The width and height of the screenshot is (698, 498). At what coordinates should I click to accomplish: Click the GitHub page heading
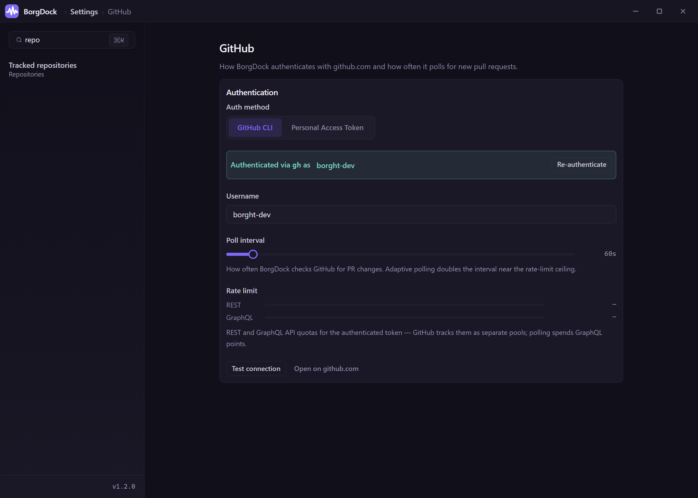pyautogui.click(x=237, y=49)
